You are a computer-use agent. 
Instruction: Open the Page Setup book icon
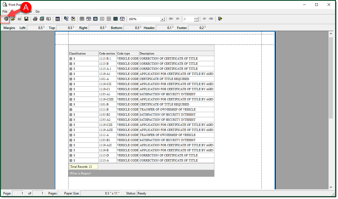coord(49,19)
